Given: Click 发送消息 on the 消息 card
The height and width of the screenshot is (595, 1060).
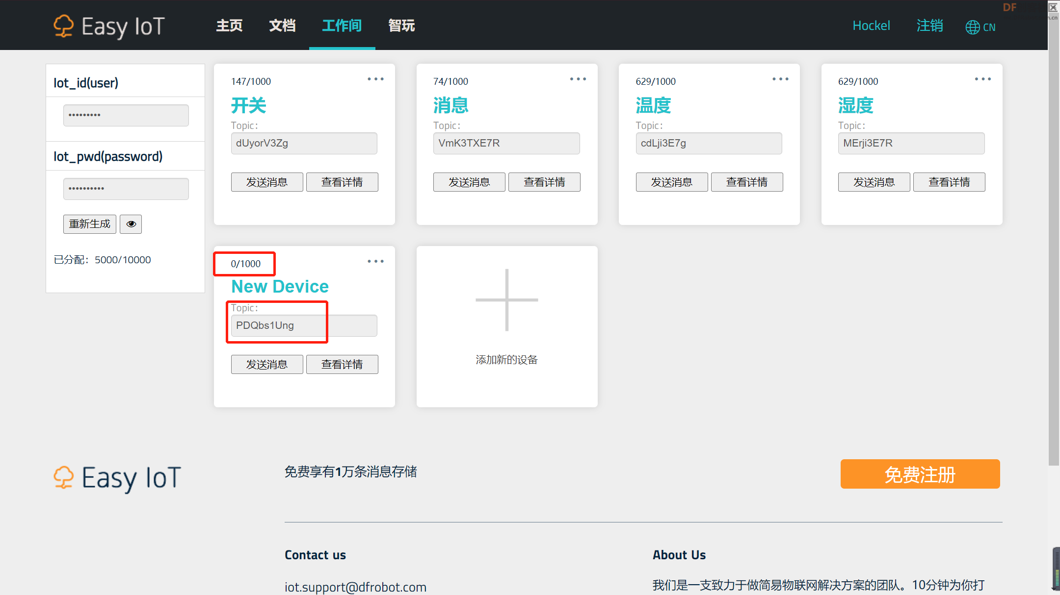Looking at the screenshot, I should coord(469,182).
